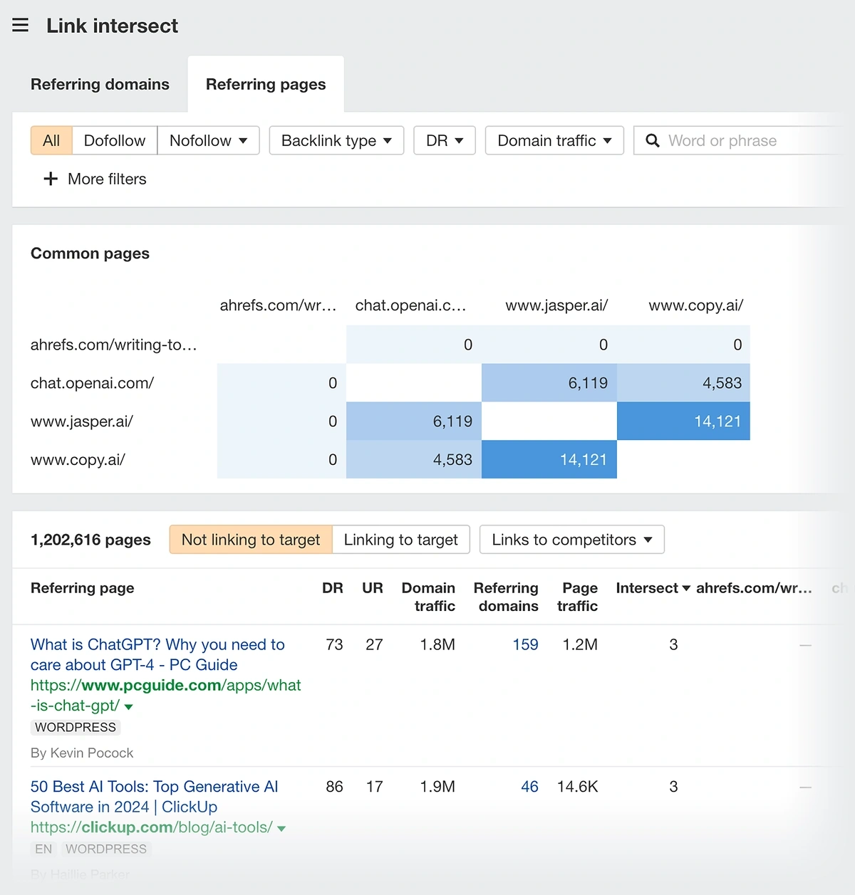Expand pcguide.com URL dropdown arrow

[129, 706]
